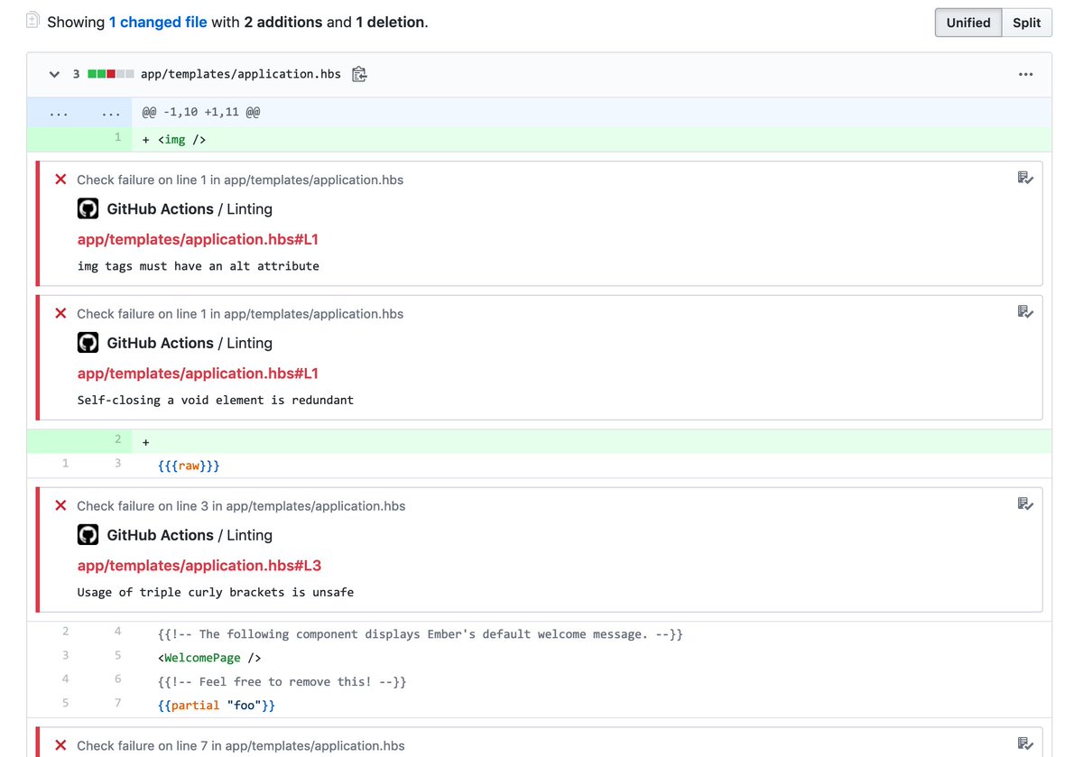Image resolution: width=1083 pixels, height=757 pixels.
Task: Open application.hbs#L1 link above 'Self-closing a void element'
Action: [x=198, y=374]
